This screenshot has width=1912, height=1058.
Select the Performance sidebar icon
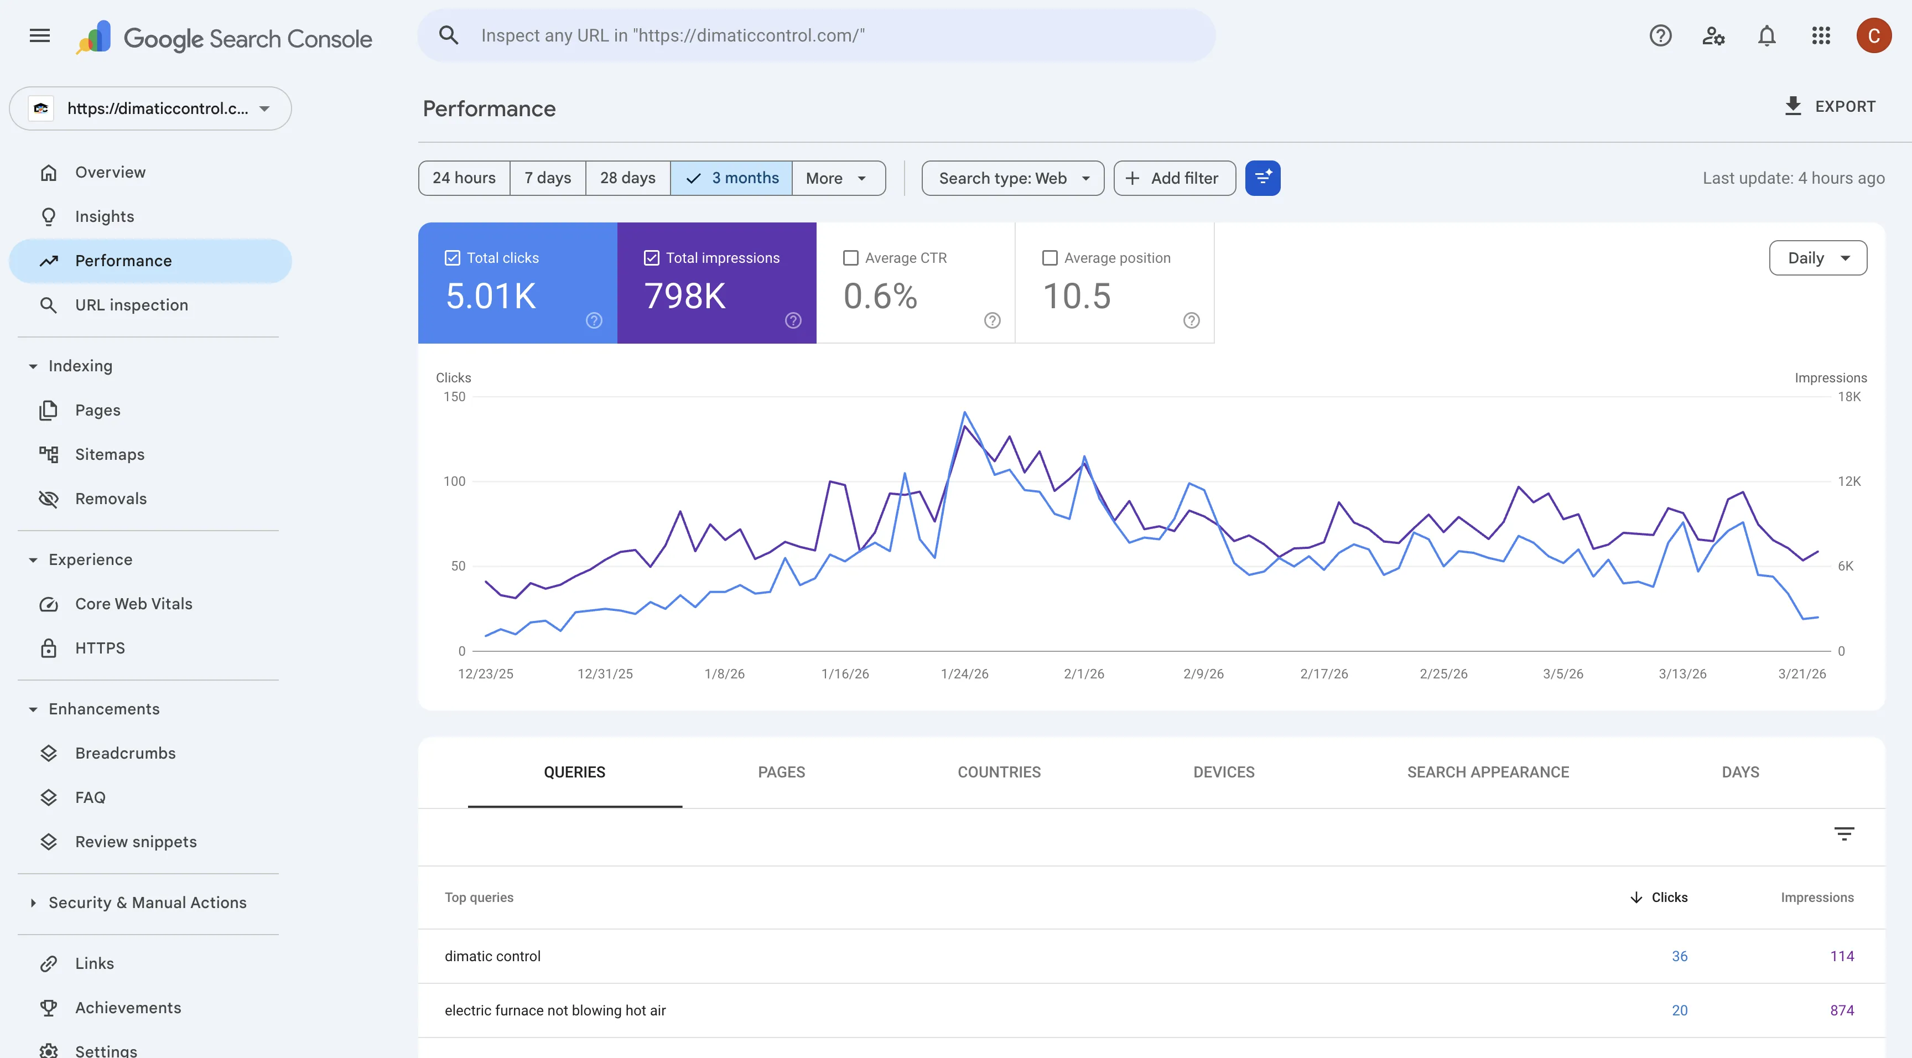tap(49, 261)
